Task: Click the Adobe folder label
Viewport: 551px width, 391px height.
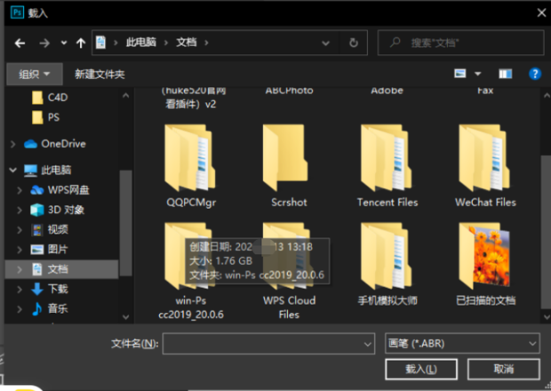Action: [387, 91]
